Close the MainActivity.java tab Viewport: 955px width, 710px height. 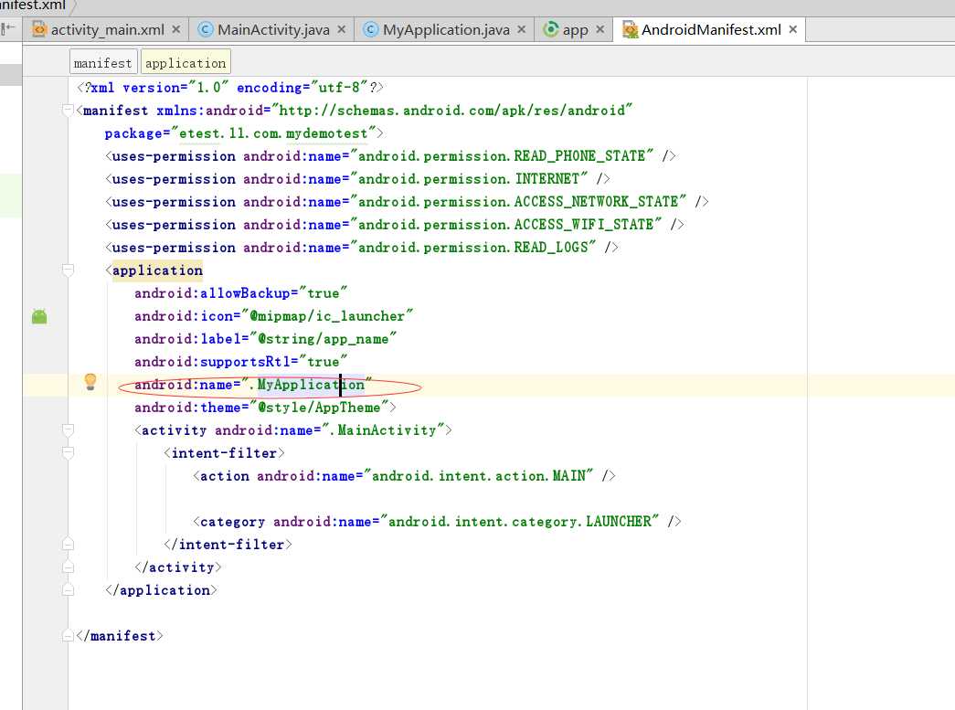[x=342, y=29]
